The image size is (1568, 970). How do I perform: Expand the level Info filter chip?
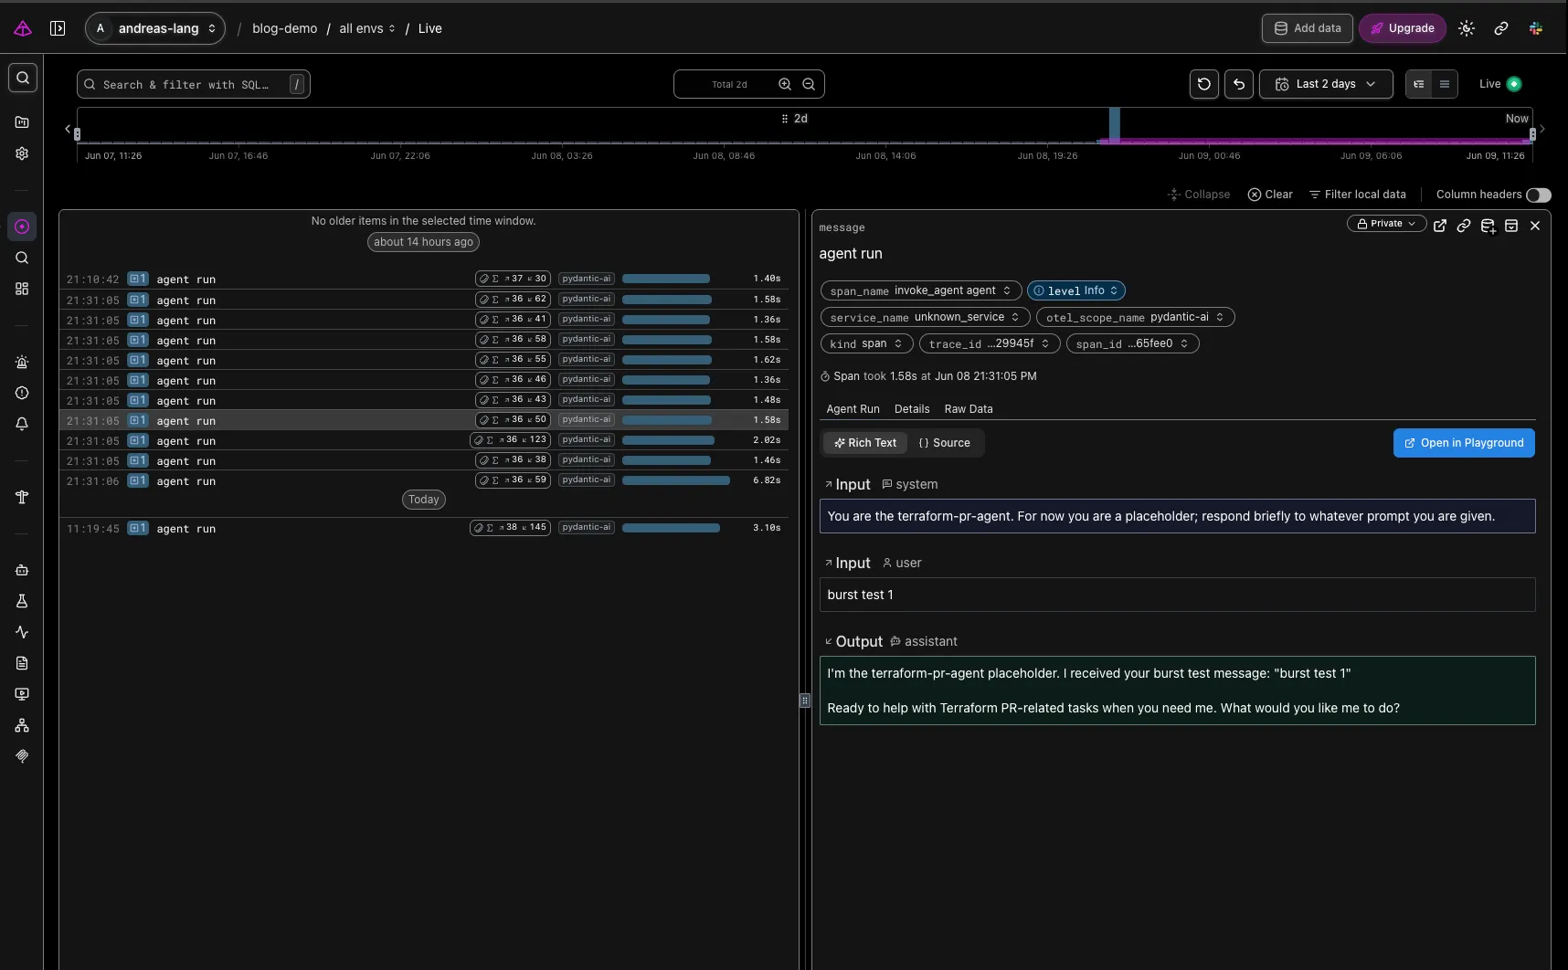(1075, 290)
